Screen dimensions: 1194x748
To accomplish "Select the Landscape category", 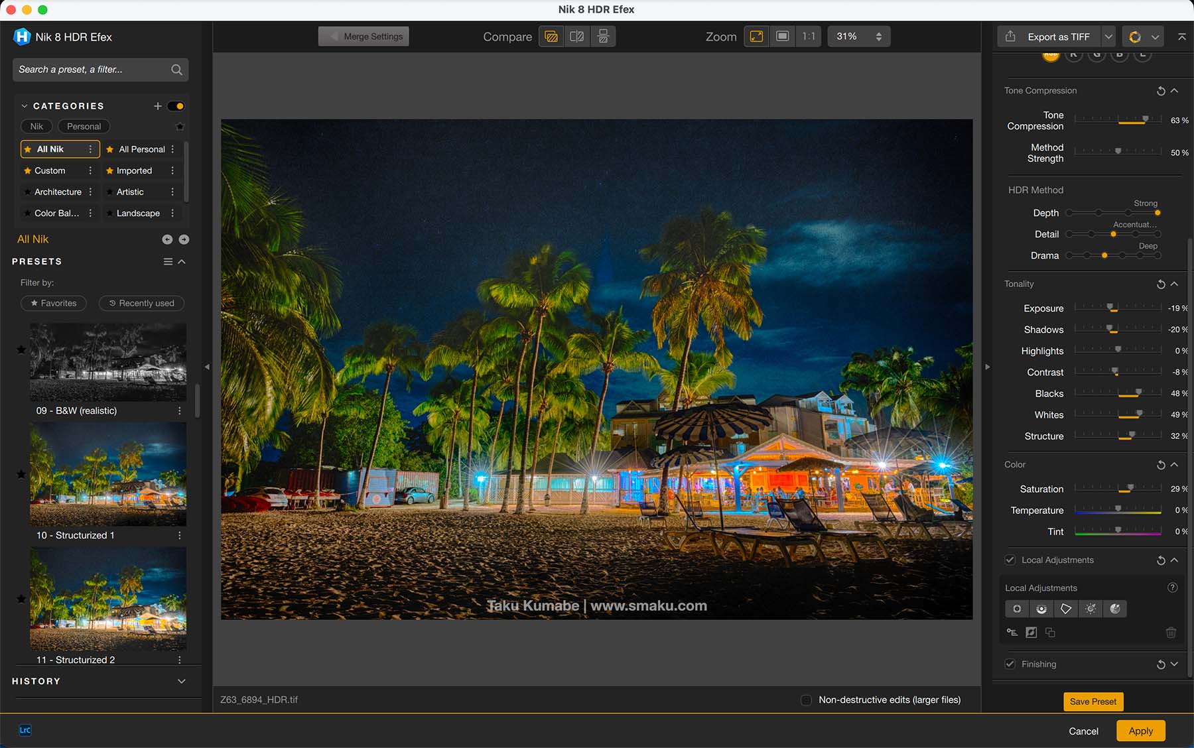I will click(x=138, y=213).
